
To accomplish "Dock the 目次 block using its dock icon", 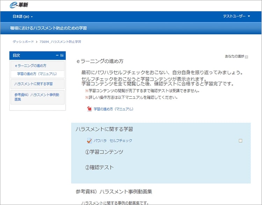I will point(62,55).
